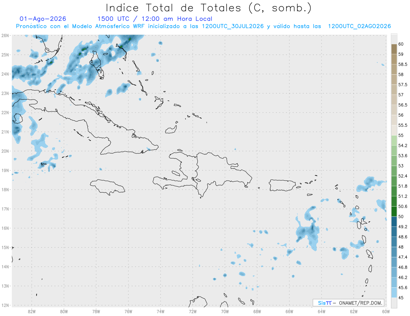The height and width of the screenshot is (316, 410).
Task: Click colorbar value 54.2
Action: pyautogui.click(x=402, y=146)
